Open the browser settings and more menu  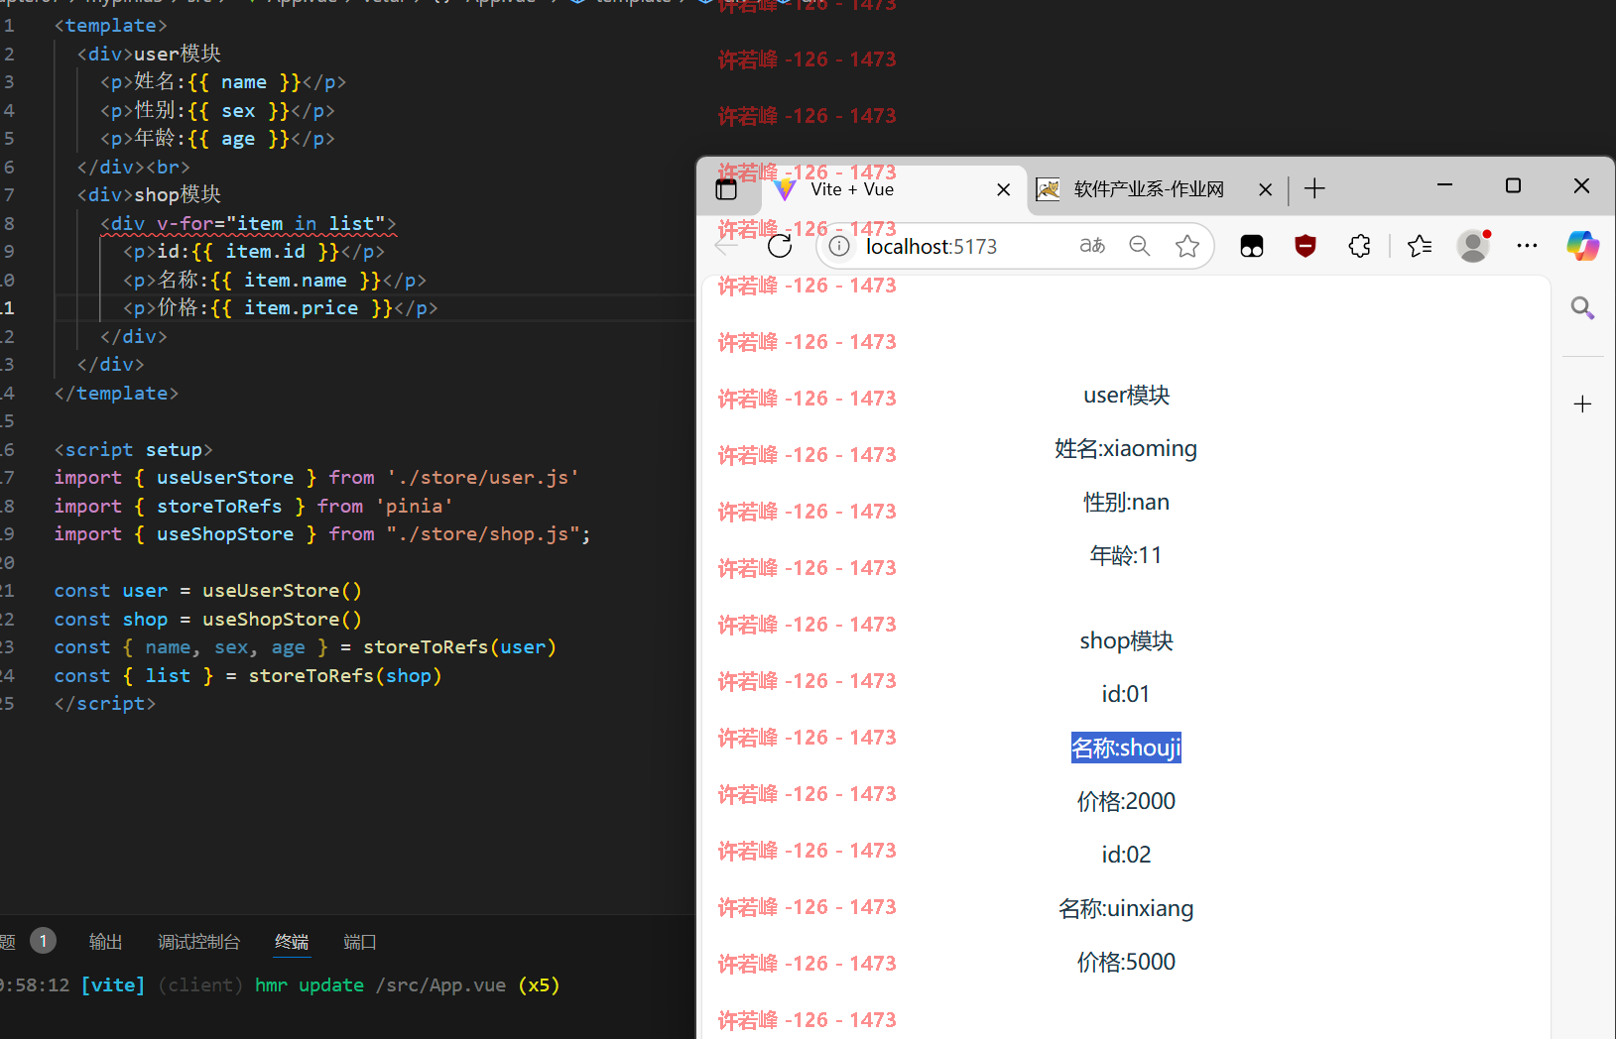[x=1528, y=246]
